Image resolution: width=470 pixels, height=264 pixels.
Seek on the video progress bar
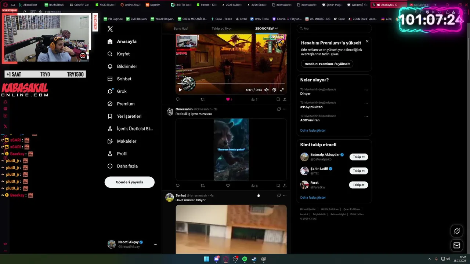click(x=231, y=84)
